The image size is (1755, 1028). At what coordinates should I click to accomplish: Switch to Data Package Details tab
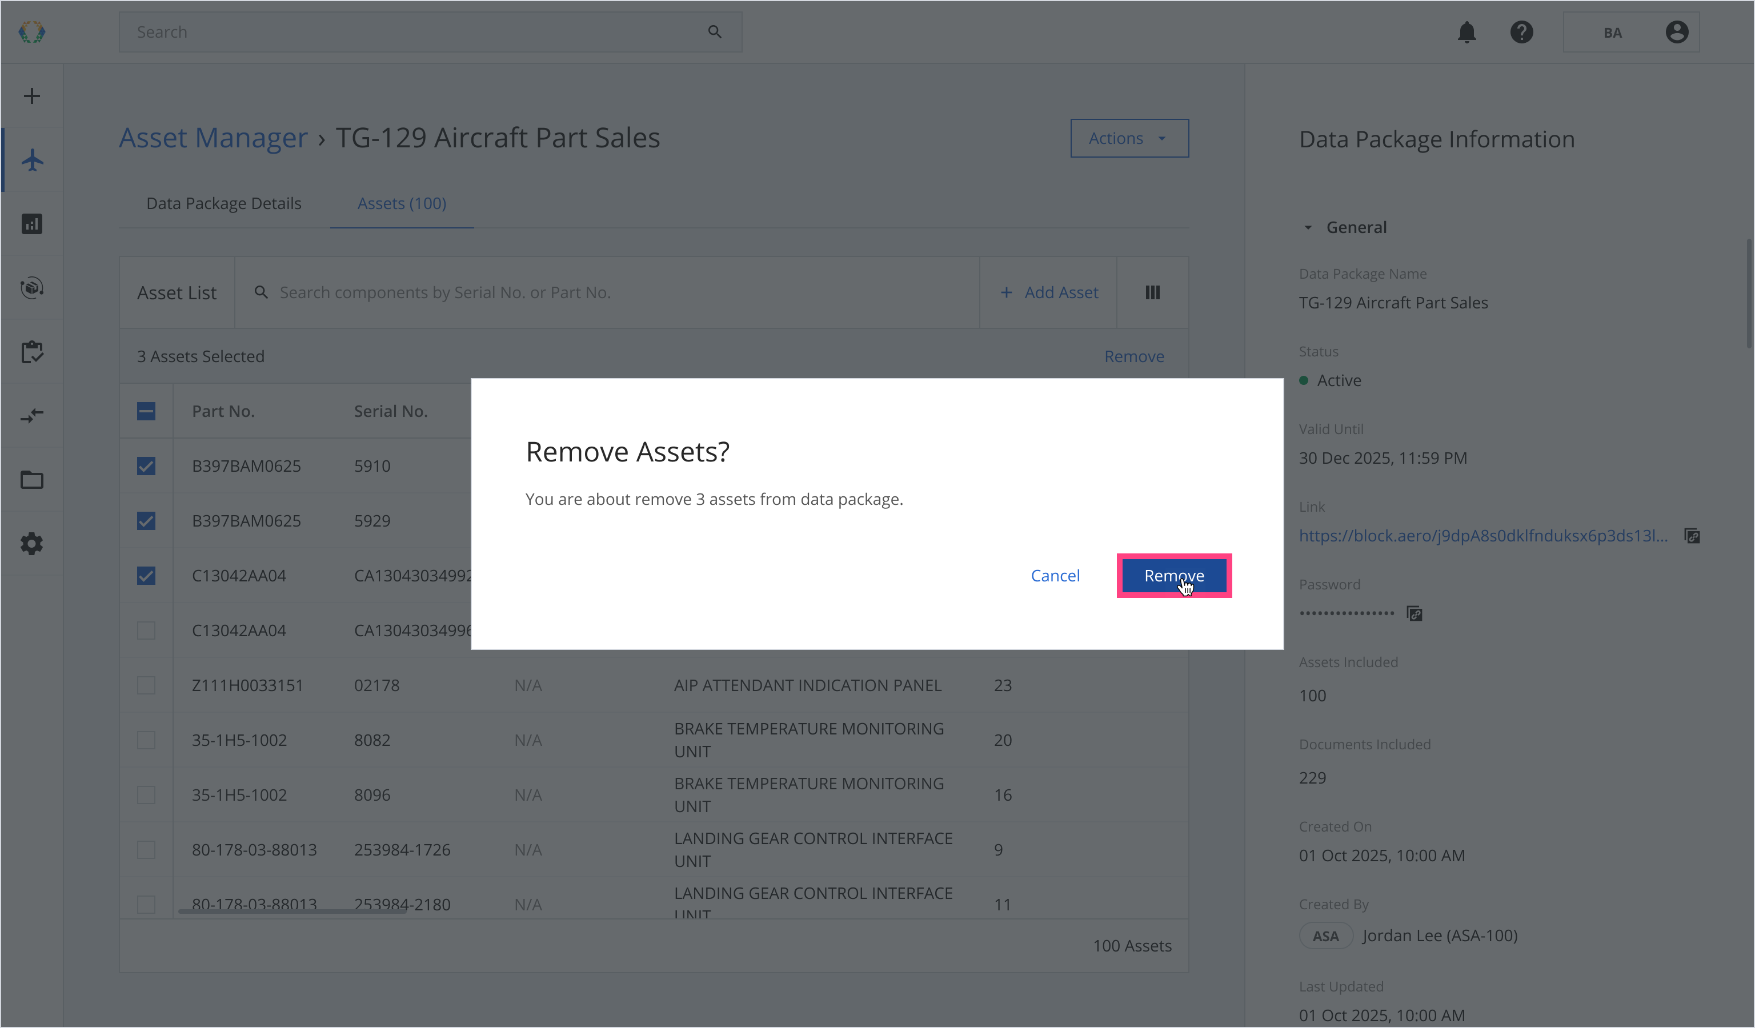tap(223, 203)
